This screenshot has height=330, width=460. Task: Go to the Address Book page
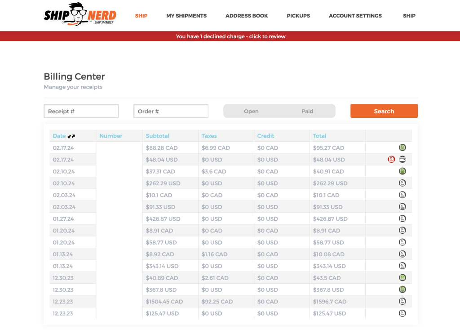(x=247, y=16)
